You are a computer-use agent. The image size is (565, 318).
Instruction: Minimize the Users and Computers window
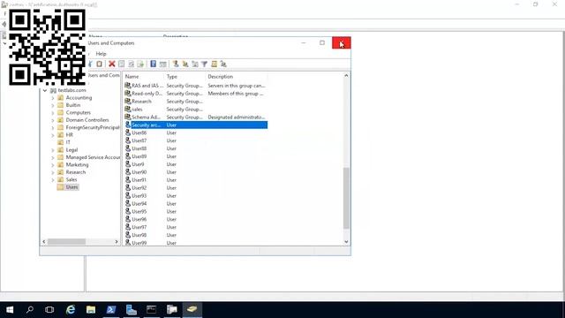tap(304, 43)
